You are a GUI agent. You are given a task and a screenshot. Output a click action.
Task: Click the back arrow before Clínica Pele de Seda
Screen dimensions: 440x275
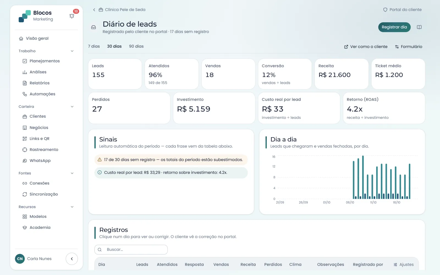[x=94, y=10]
